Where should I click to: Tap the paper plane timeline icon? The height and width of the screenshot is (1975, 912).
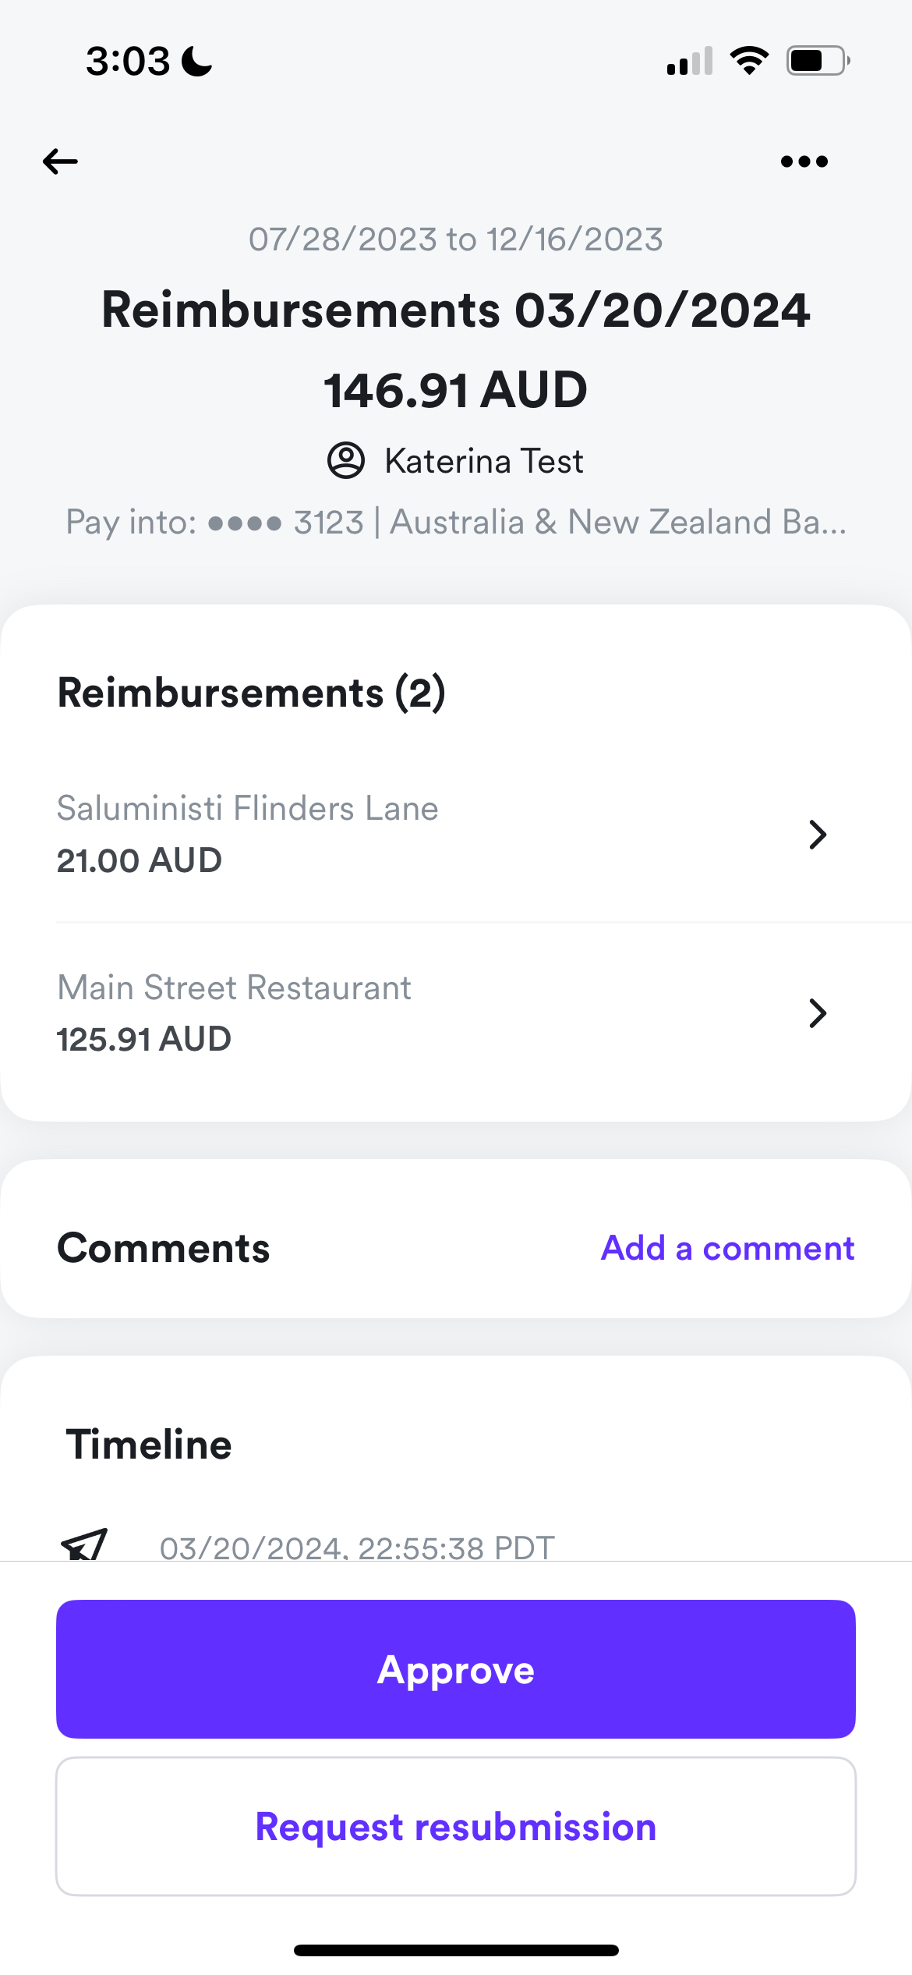pyautogui.click(x=84, y=1544)
